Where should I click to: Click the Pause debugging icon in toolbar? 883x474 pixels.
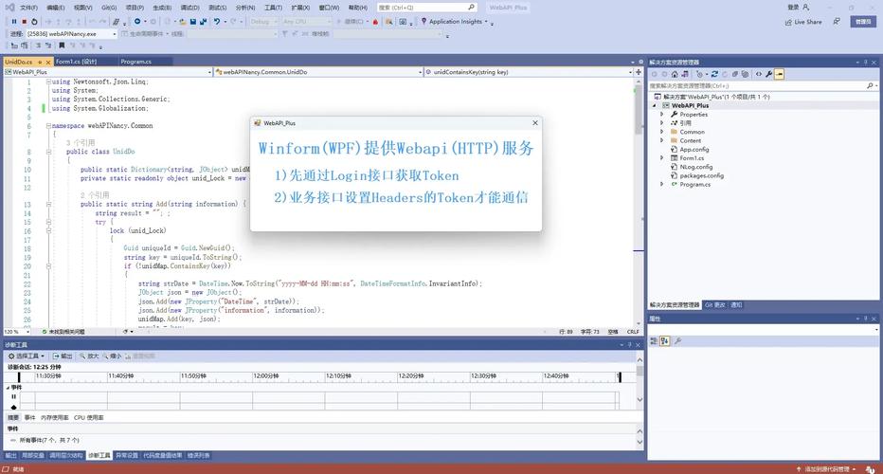click(13, 21)
